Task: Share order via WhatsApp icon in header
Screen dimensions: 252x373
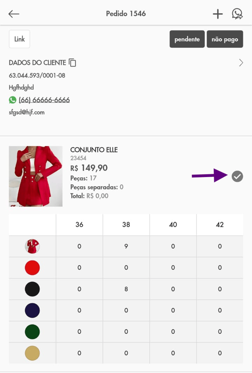Action: pos(237,14)
